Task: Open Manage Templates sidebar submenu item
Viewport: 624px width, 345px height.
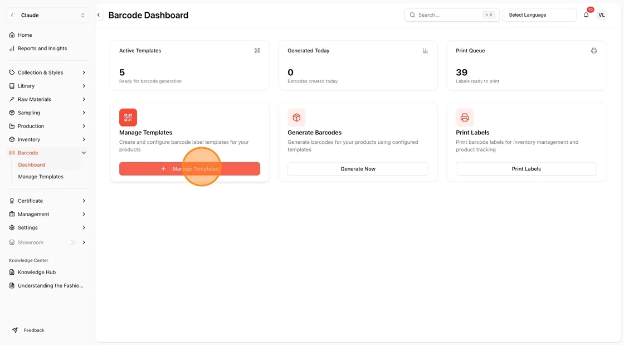Action: click(x=41, y=177)
